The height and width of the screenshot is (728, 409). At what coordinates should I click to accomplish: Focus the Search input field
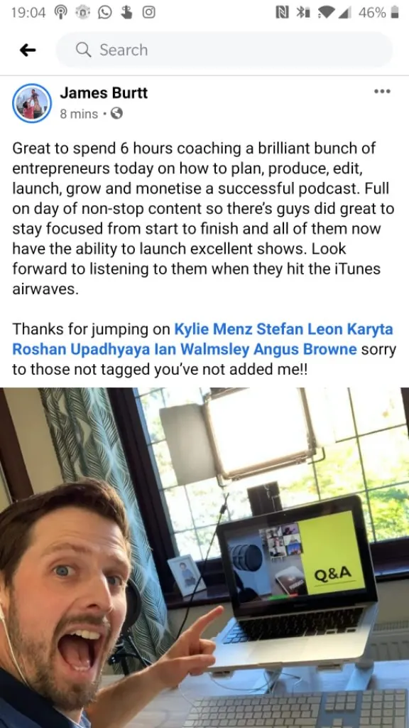tap(224, 50)
